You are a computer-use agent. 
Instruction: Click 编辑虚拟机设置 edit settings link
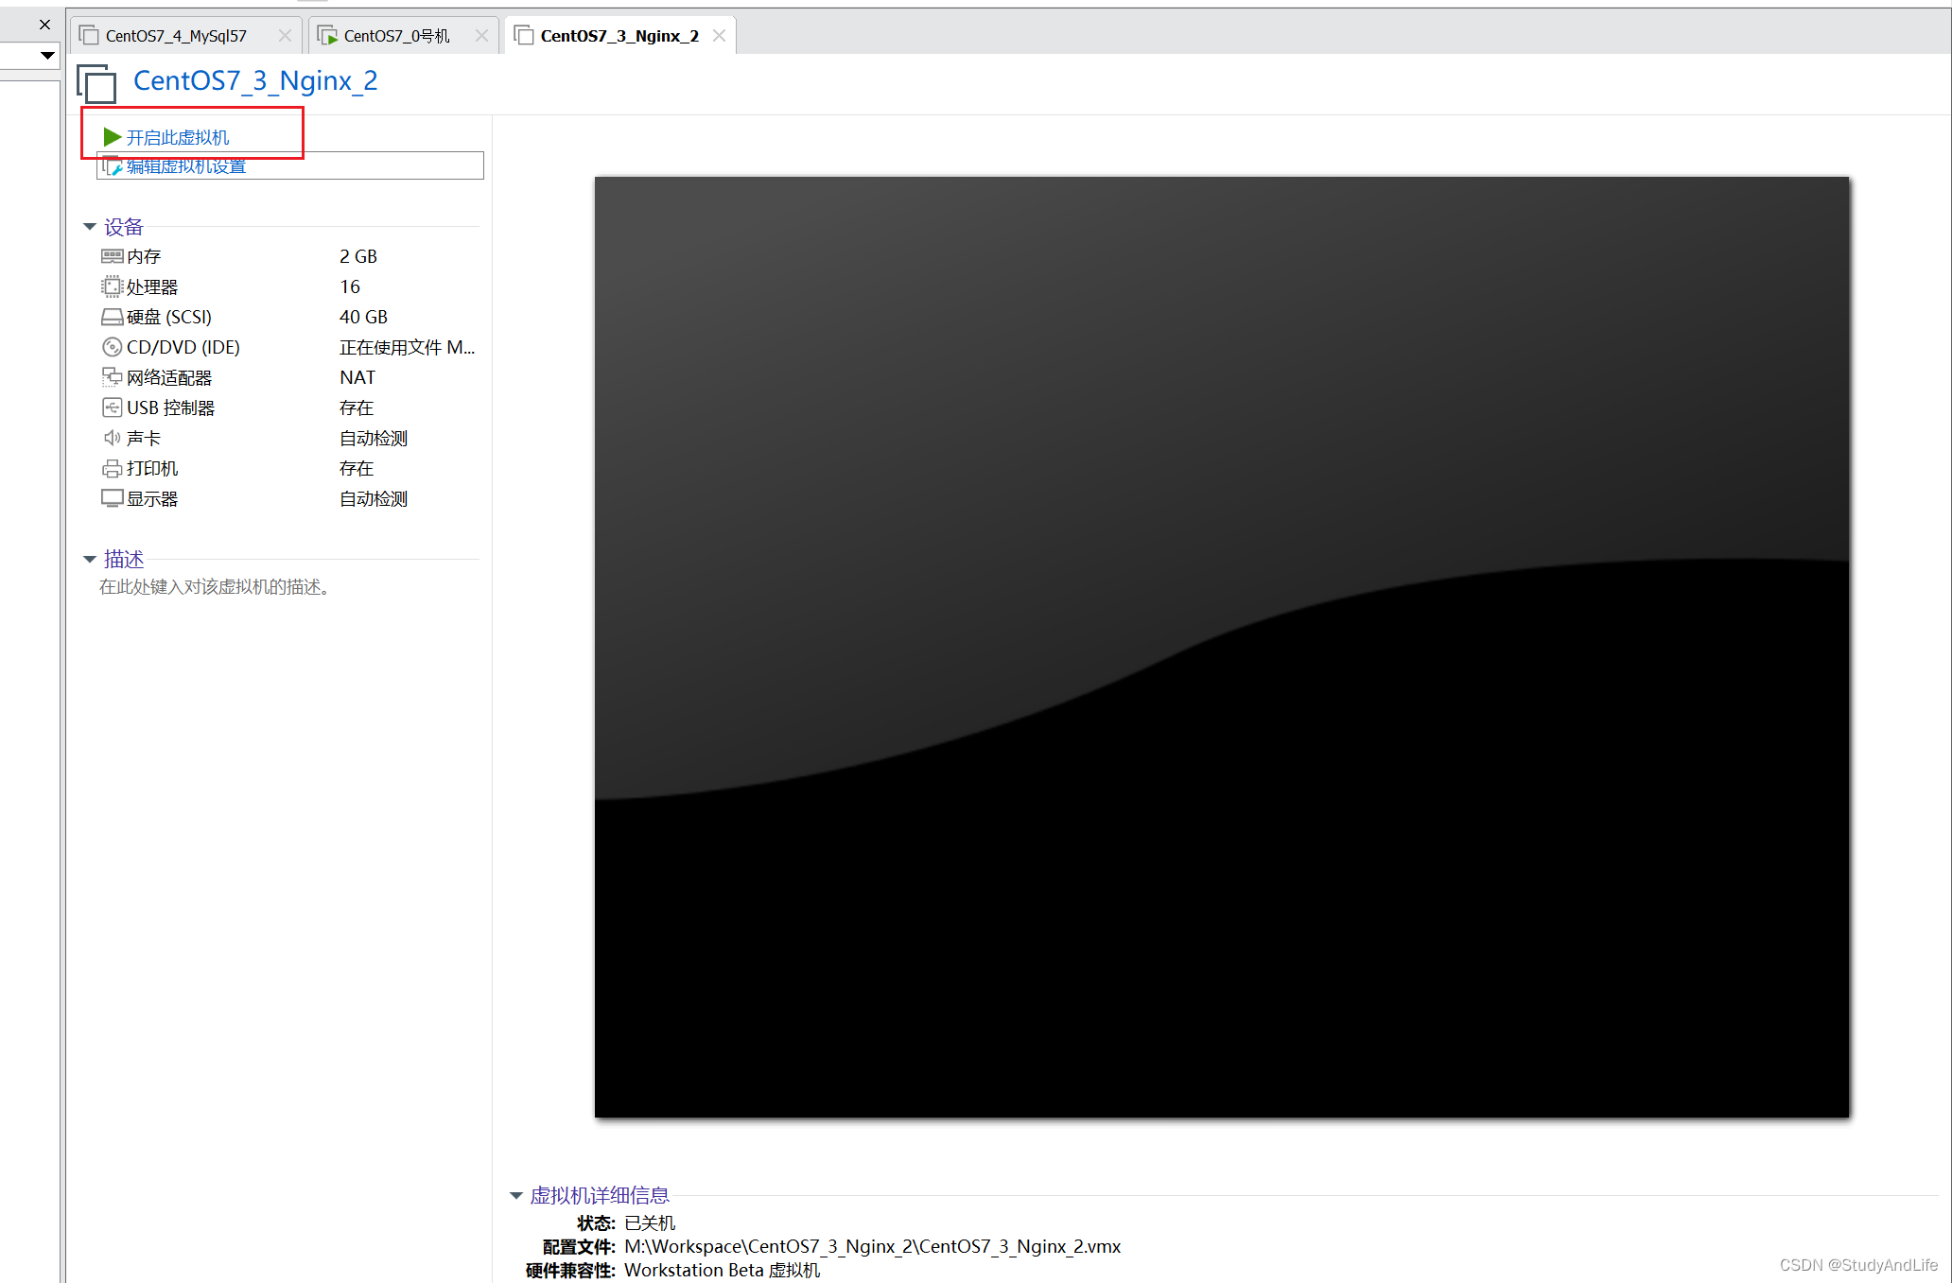click(x=186, y=166)
